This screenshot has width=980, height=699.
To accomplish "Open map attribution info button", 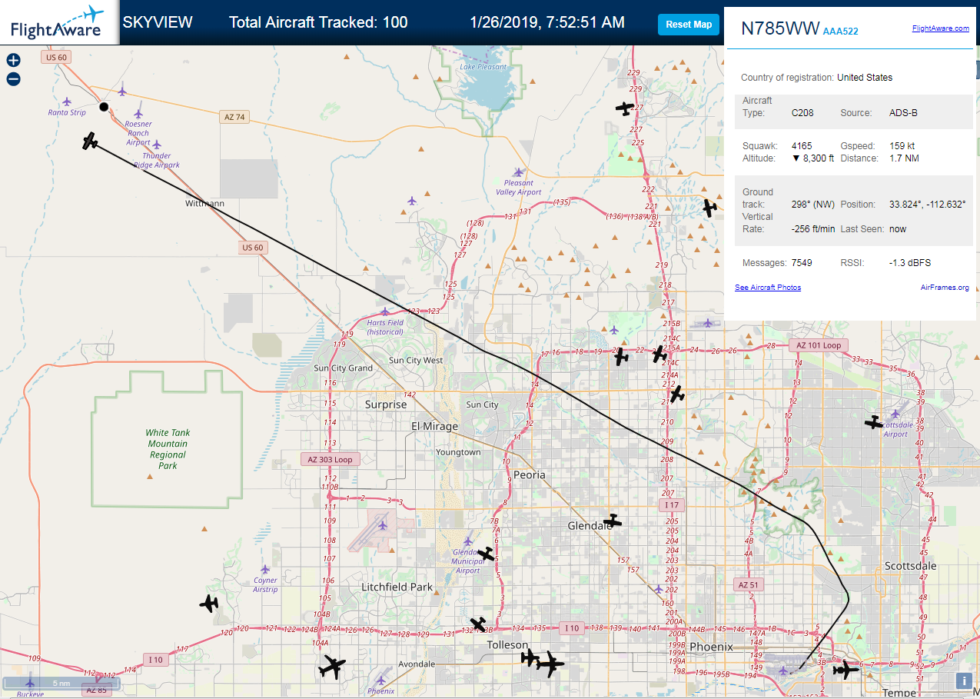I will coord(962,681).
